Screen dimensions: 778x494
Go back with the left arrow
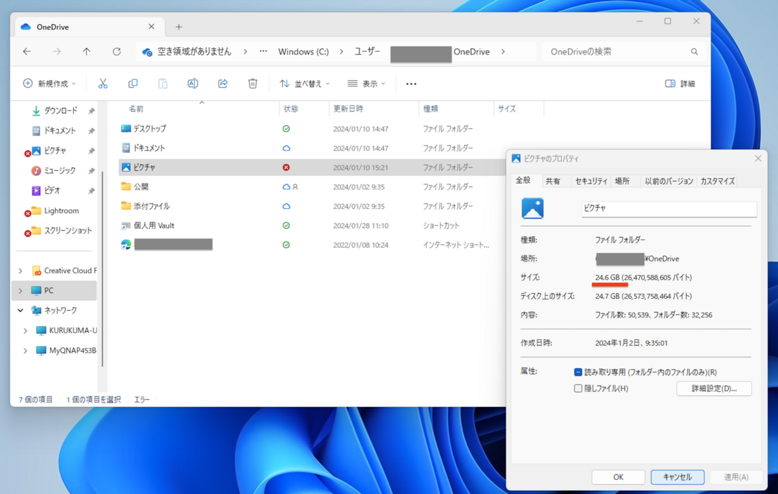pos(27,52)
